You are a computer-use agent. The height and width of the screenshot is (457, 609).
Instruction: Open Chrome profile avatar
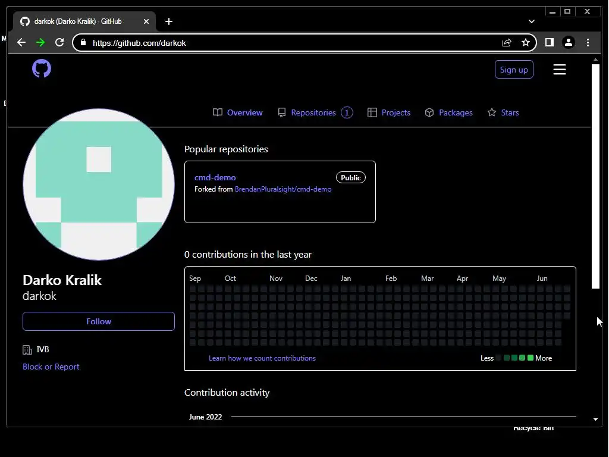[568, 42]
